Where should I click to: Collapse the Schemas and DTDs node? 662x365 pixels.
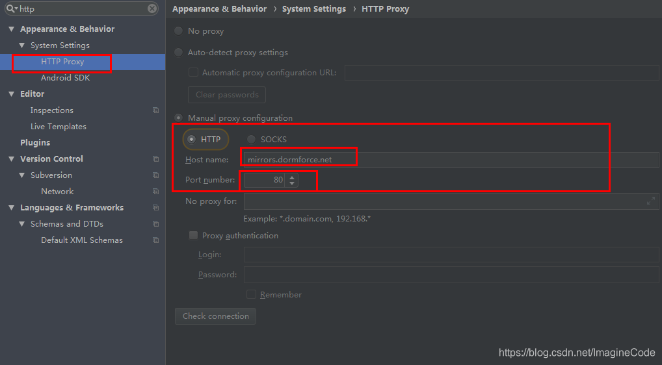pos(22,224)
